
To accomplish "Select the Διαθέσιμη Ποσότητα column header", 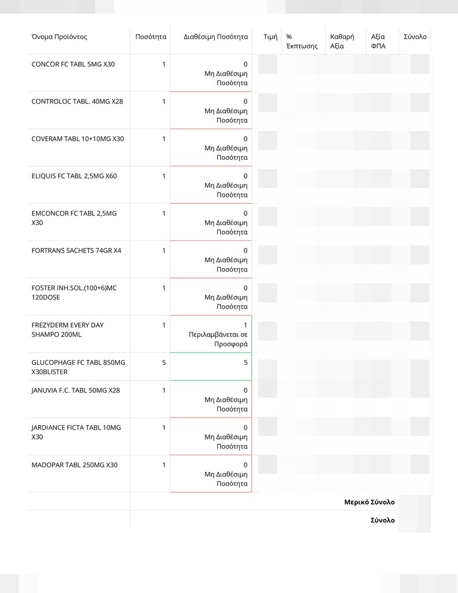I will (x=215, y=36).
